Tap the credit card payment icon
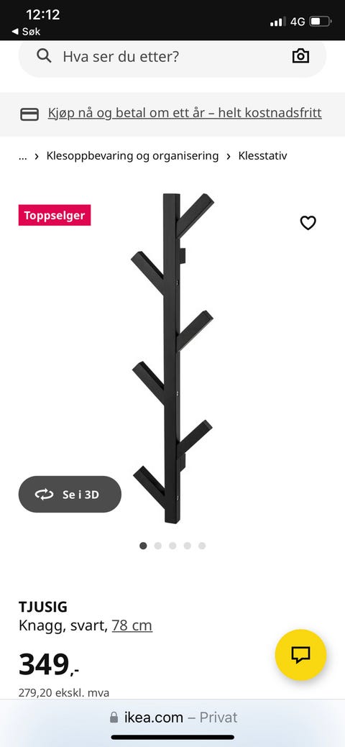This screenshot has width=345, height=747. (29, 114)
